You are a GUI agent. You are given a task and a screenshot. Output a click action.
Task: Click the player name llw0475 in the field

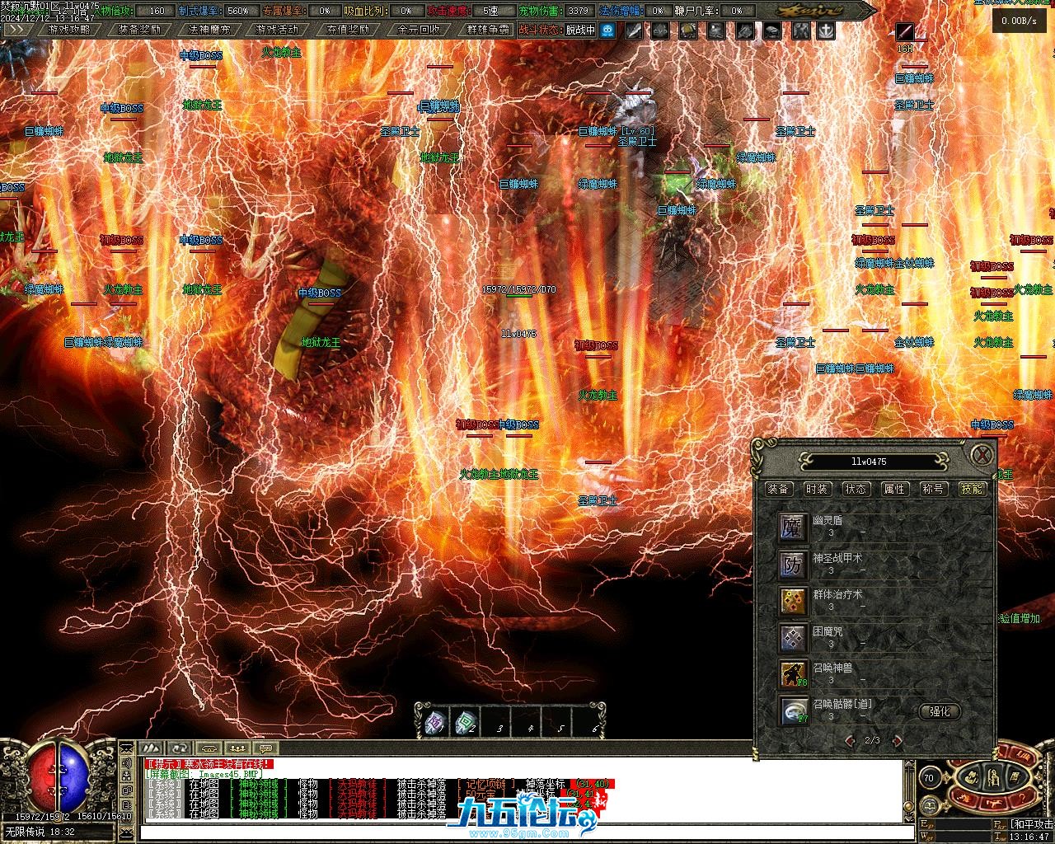click(518, 334)
